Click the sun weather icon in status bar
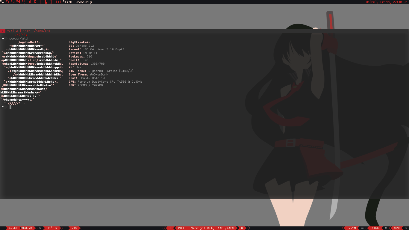 click(x=40, y=228)
